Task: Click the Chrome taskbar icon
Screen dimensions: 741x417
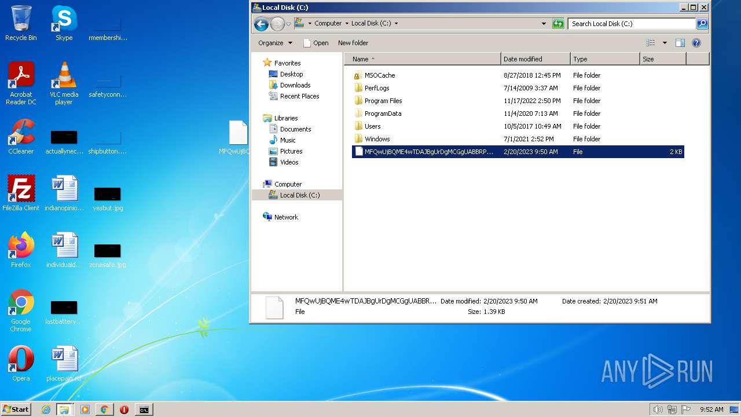Action: pos(104,409)
